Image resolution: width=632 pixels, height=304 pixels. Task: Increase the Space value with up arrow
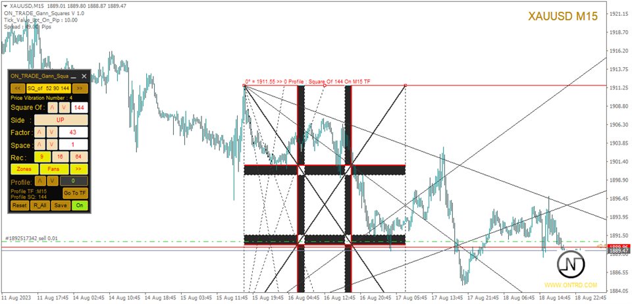(39, 145)
